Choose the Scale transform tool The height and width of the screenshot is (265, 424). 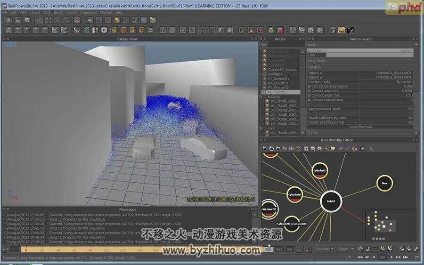[66, 20]
